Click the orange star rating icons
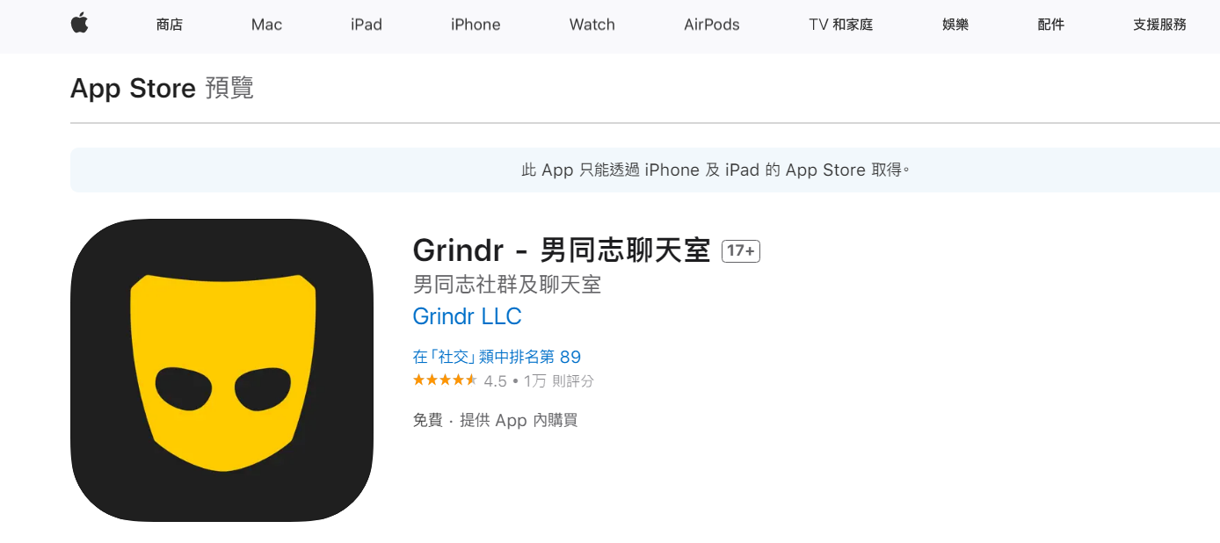Image resolution: width=1220 pixels, height=543 pixels. [445, 380]
